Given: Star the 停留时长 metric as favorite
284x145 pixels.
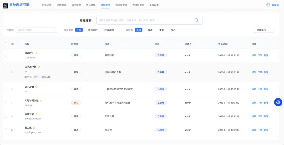Looking at the screenshot, I should (36, 53).
